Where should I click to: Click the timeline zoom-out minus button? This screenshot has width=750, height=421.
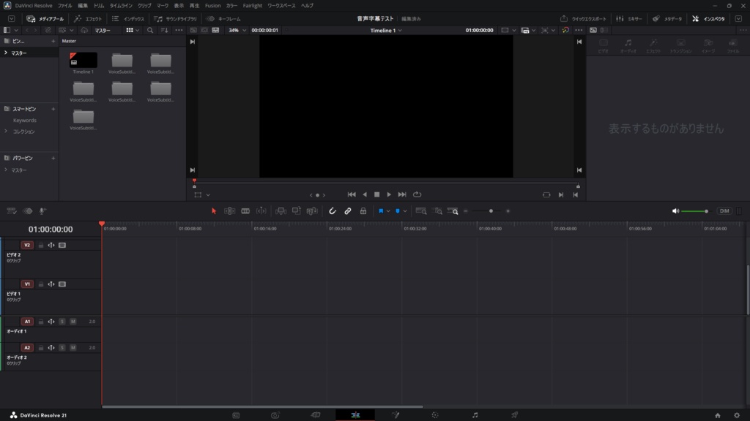click(x=466, y=211)
